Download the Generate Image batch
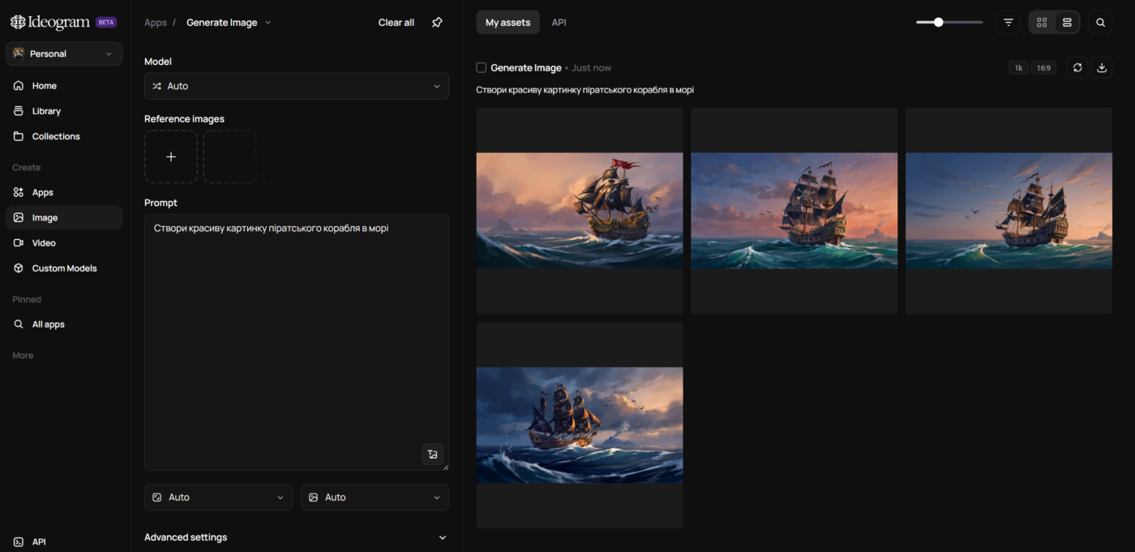Image resolution: width=1135 pixels, height=552 pixels. [1102, 68]
